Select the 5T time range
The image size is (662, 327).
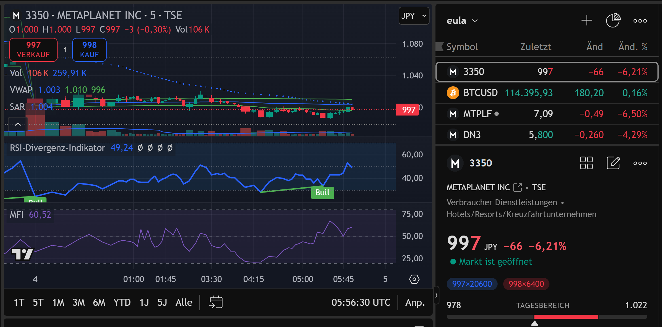tap(38, 302)
